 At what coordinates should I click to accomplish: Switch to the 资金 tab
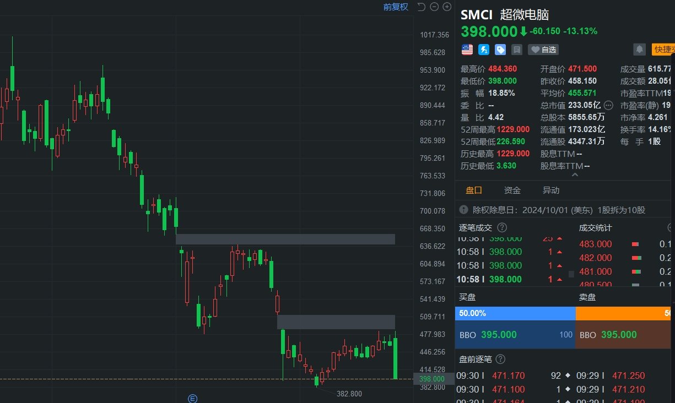(512, 190)
